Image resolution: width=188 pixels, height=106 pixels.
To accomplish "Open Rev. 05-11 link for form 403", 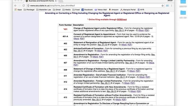I will (x=78, y=51).
